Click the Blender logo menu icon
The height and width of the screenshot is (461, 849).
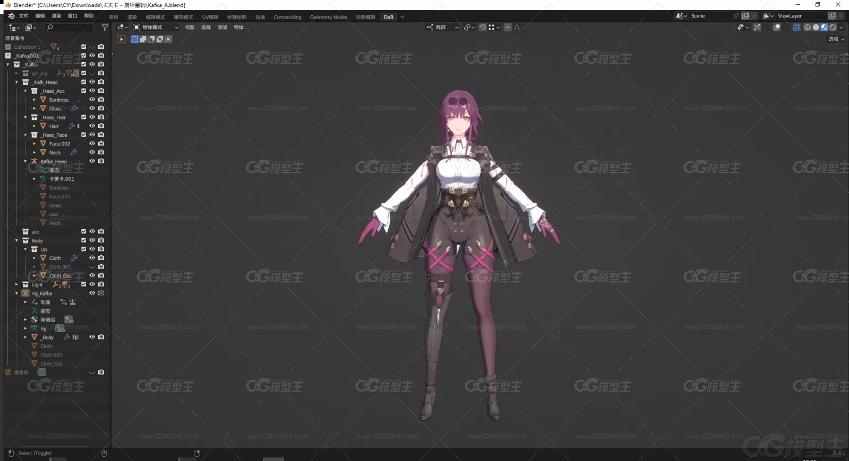click(11, 16)
